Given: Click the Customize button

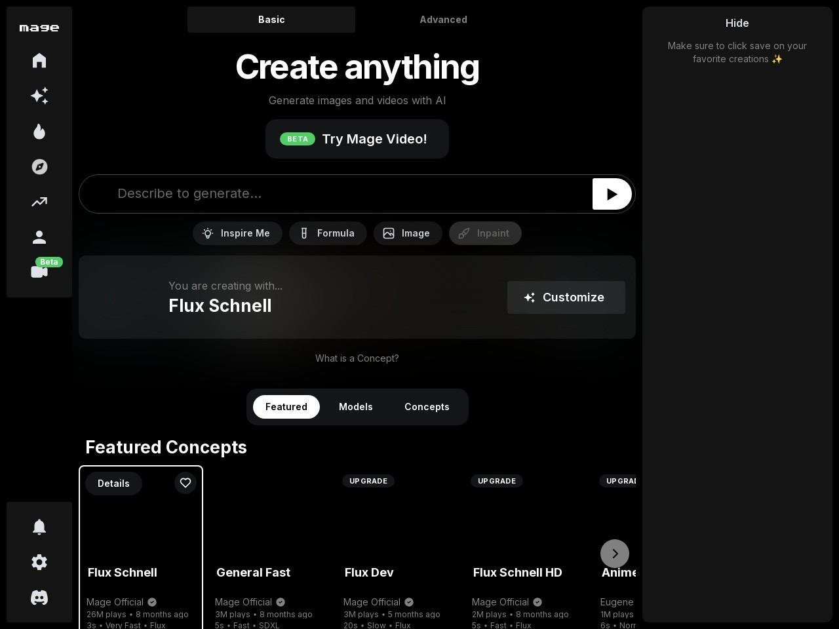Looking at the screenshot, I should click(x=566, y=297).
